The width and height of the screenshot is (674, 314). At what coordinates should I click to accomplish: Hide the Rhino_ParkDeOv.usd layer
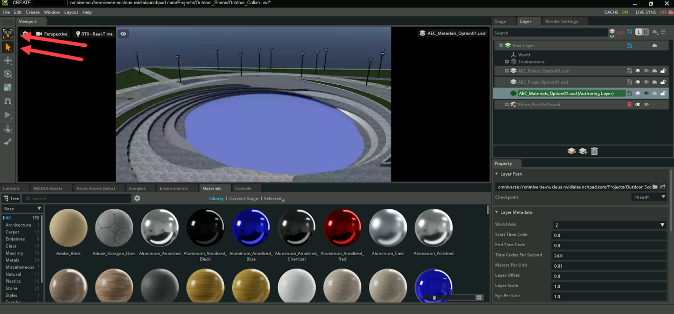click(637, 105)
